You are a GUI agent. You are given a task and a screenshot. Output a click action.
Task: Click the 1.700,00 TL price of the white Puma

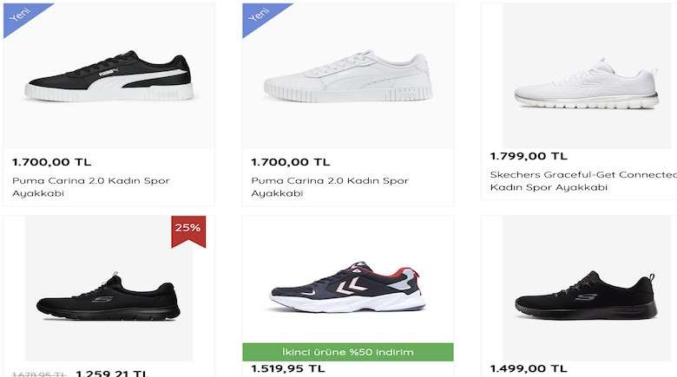tap(291, 162)
